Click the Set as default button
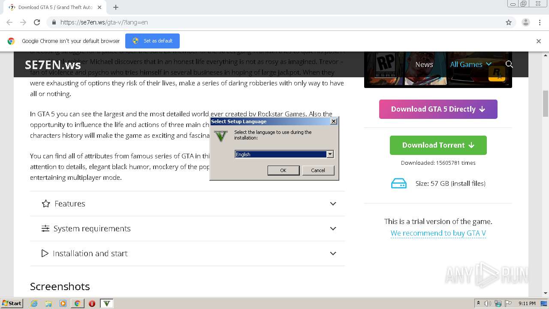The width and height of the screenshot is (549, 309). 152,41
